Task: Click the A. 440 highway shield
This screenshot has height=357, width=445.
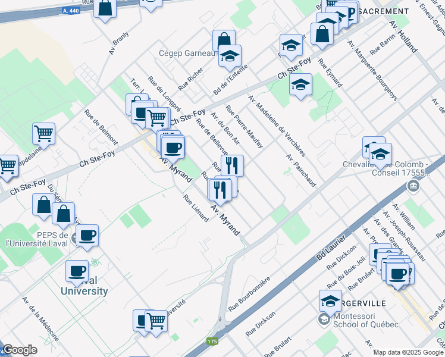Action: tap(71, 11)
